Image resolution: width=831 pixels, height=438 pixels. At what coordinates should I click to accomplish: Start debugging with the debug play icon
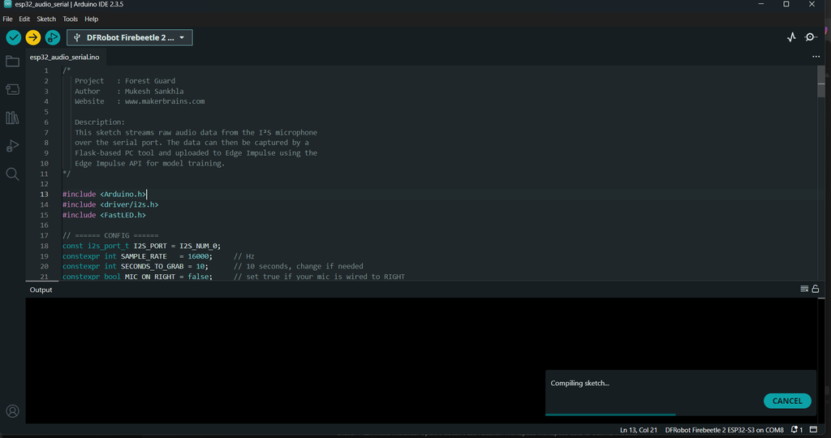pyautogui.click(x=53, y=37)
